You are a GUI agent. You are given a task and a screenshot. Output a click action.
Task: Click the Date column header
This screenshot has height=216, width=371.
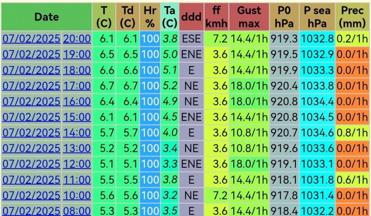click(x=47, y=17)
